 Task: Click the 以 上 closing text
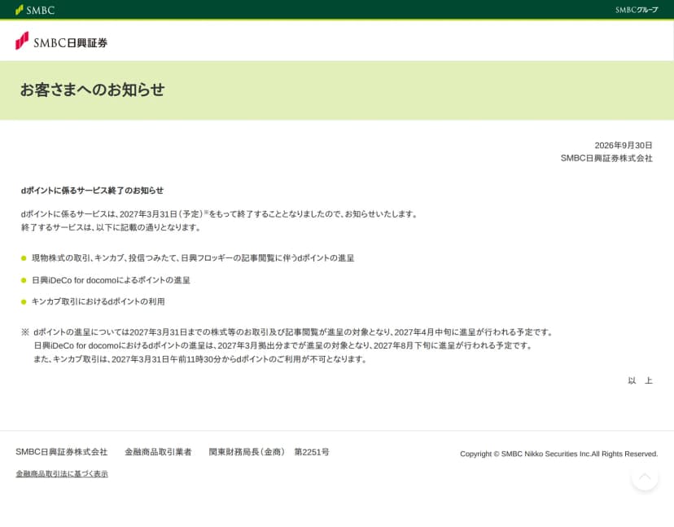pos(640,380)
